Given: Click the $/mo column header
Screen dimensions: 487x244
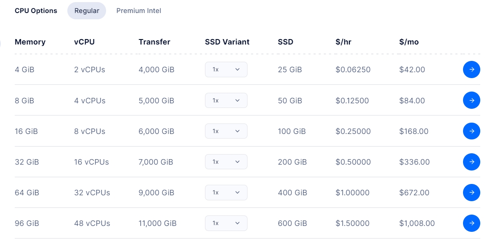Looking at the screenshot, I should coord(409,42).
